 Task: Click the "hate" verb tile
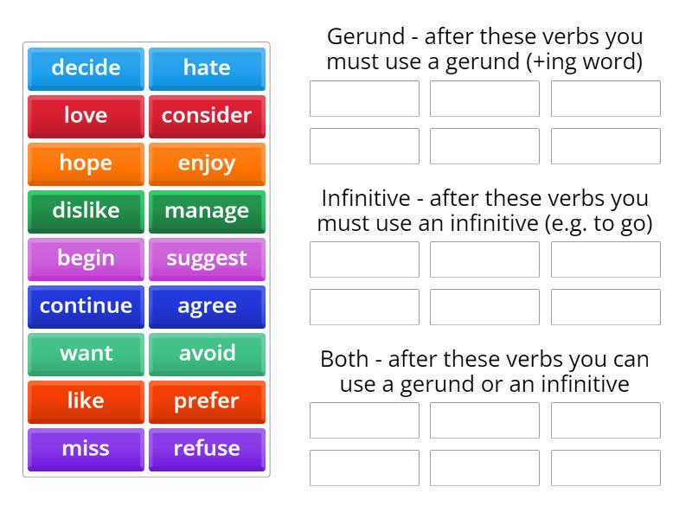coord(207,68)
